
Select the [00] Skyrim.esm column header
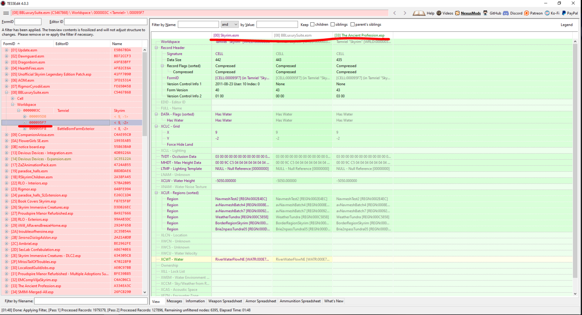point(242,35)
